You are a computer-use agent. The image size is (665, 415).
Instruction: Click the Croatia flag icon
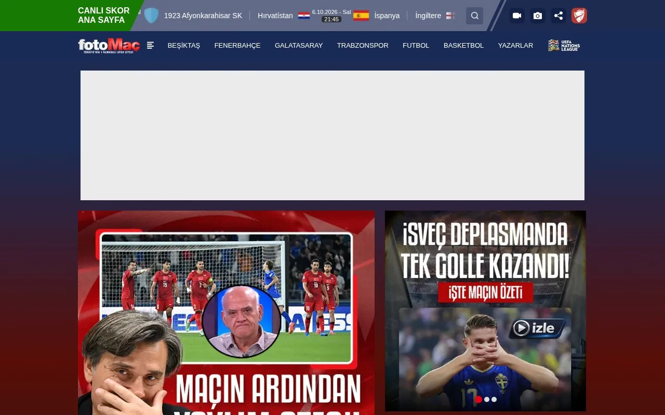pos(304,16)
